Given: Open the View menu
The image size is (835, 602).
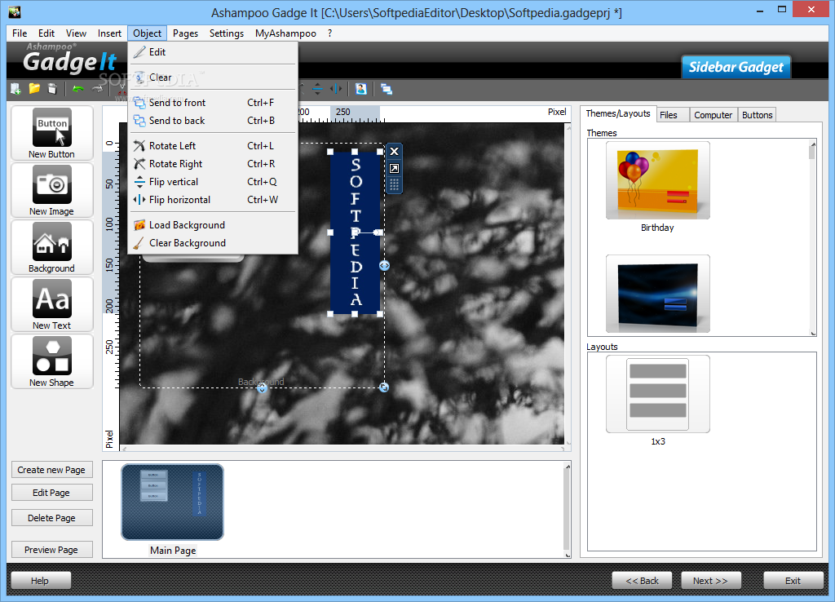Looking at the screenshot, I should tap(76, 33).
